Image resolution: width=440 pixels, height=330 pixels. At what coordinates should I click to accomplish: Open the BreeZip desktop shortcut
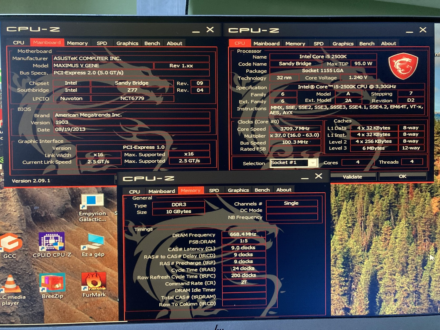coord(52,286)
